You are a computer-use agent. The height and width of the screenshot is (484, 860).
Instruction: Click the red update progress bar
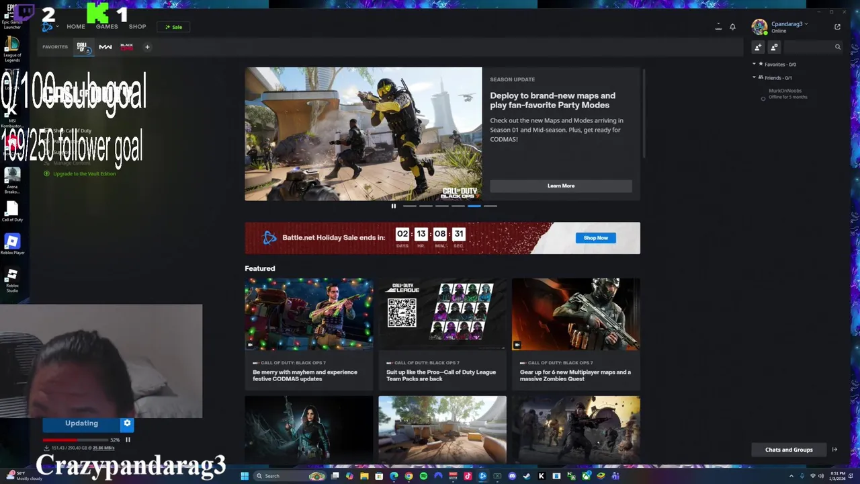[75, 440]
